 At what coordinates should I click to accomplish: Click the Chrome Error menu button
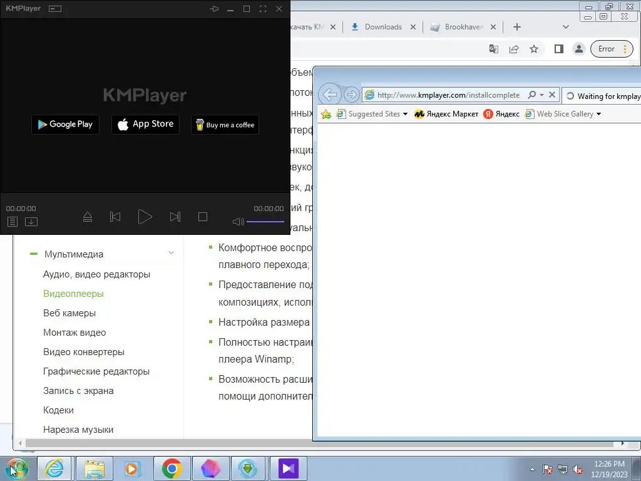(612, 49)
